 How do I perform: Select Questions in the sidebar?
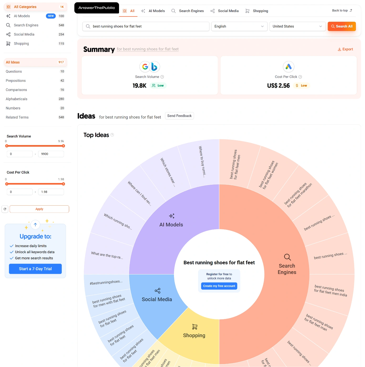pyautogui.click(x=14, y=71)
